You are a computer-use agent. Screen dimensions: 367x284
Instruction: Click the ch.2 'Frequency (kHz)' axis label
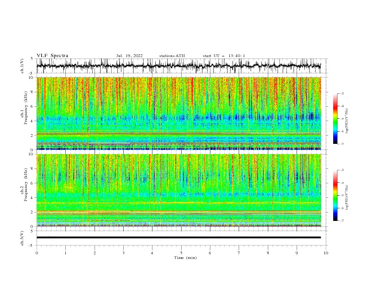pyautogui.click(x=25, y=184)
